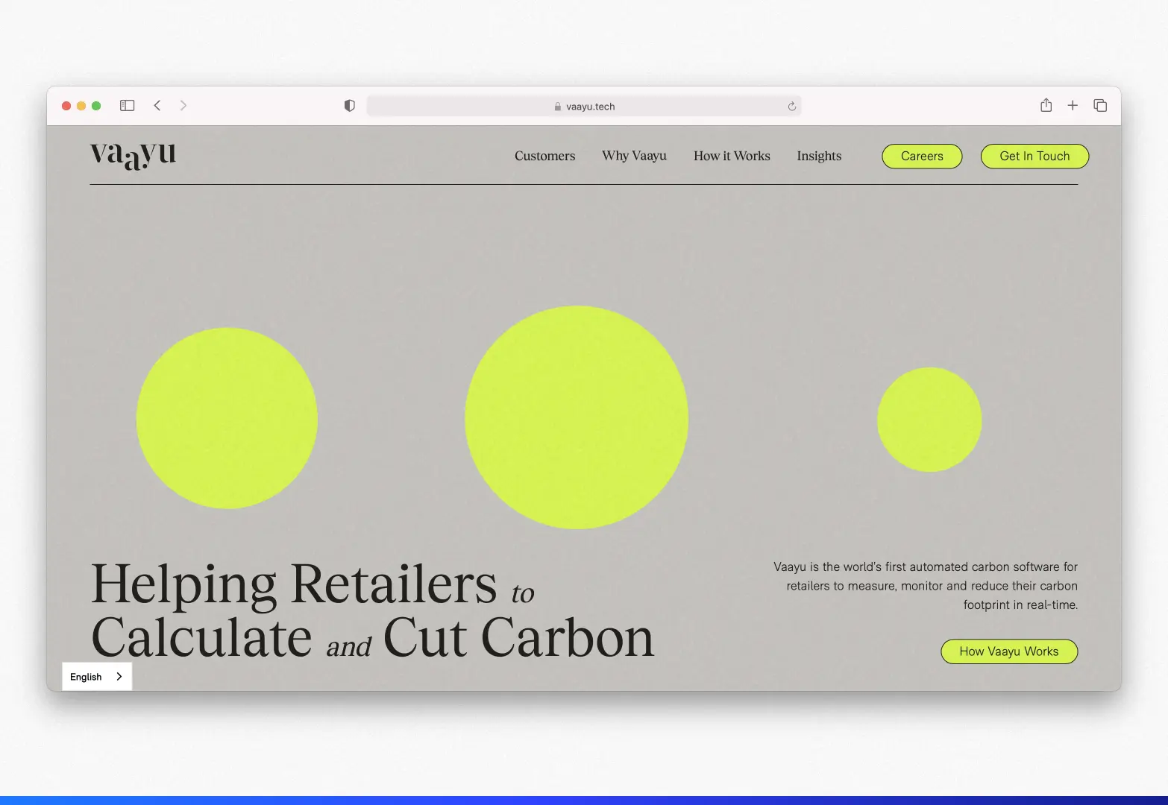Reload the vaayu.tech page
The width and height of the screenshot is (1168, 805).
point(791,106)
